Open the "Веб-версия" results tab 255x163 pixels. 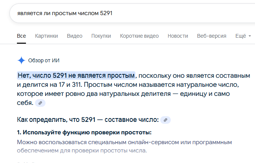tap(211, 36)
